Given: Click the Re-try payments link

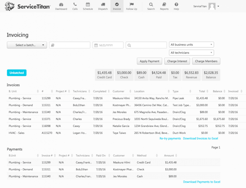Looking at the screenshot, I should click(x=170, y=138).
